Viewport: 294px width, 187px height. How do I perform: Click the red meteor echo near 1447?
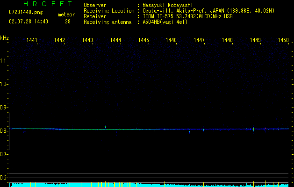[197, 132]
